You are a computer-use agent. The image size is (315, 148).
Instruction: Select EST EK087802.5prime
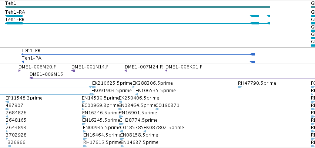[164, 128]
